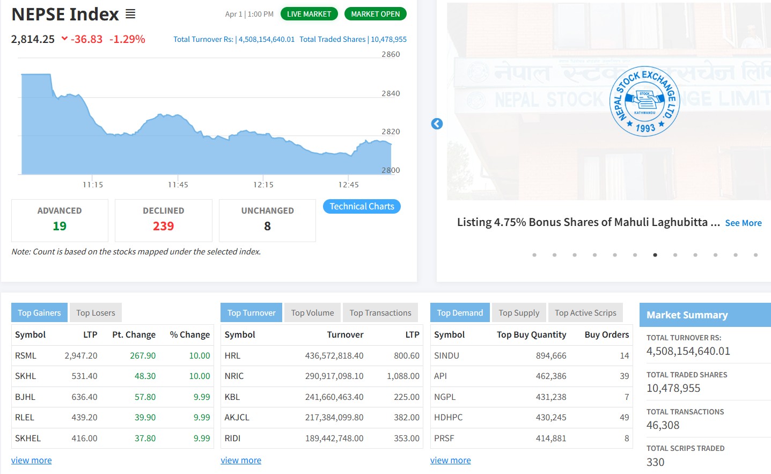Open the Top Transactions tab
Screen dimensions: 771x474
[380, 313]
